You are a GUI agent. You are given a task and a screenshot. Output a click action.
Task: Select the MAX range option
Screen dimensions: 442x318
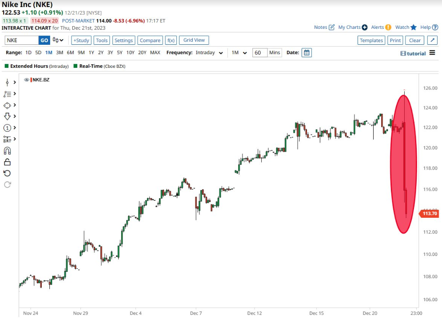click(155, 53)
